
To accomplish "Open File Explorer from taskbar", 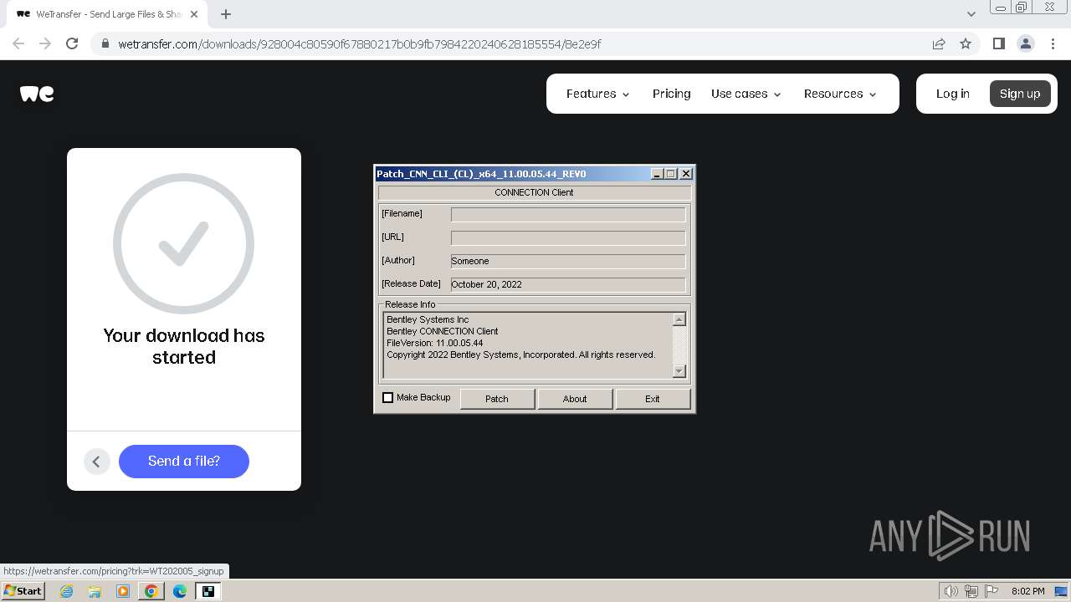I will click(95, 591).
